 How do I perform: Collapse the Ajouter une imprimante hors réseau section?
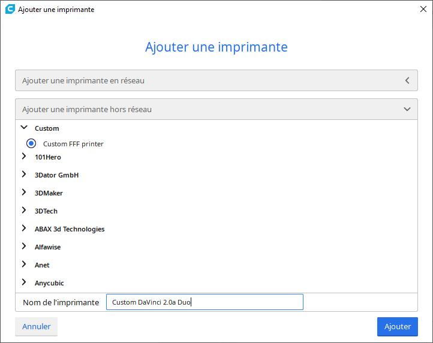[217, 109]
